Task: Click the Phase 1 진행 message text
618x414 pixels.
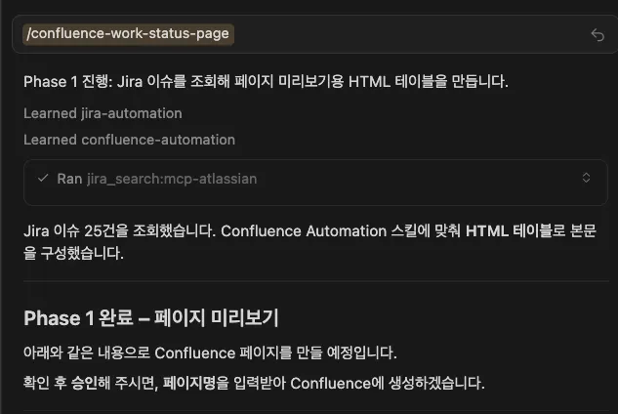Action: click(x=266, y=82)
